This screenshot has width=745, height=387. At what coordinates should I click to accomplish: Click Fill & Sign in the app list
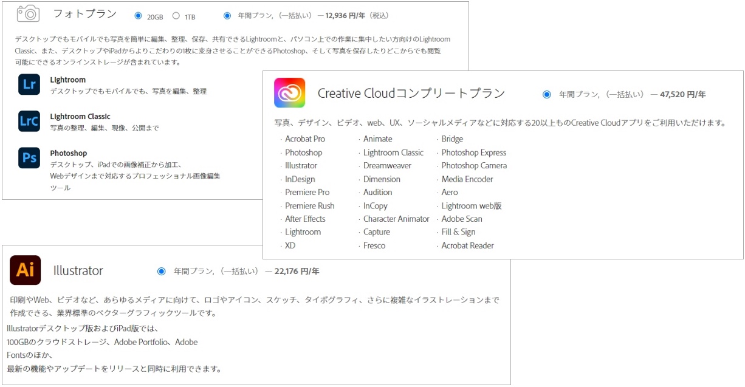pyautogui.click(x=459, y=232)
